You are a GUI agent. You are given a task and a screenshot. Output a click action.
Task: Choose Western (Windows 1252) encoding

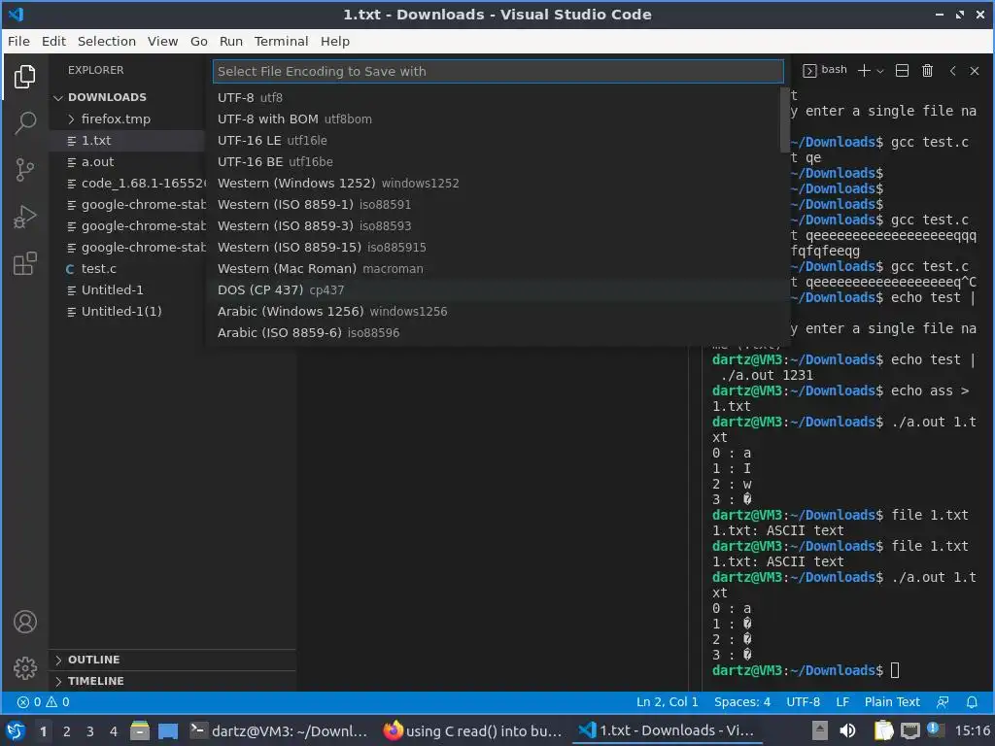(497, 184)
